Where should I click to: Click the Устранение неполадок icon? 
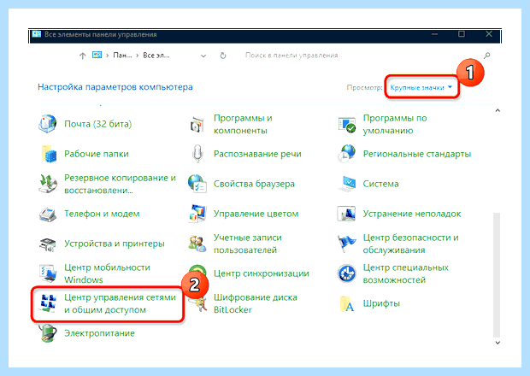click(346, 214)
